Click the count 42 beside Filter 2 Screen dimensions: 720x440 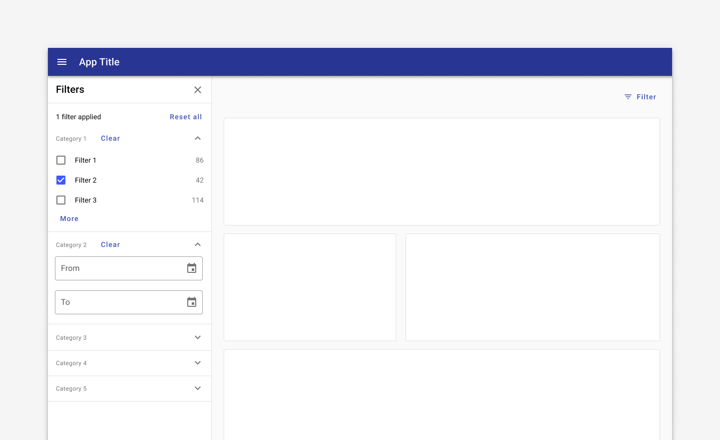coord(200,180)
